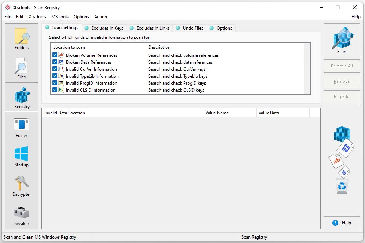This screenshot has height=243, width=365.
Task: Close the XtraTools window
Action: (x=354, y=7)
